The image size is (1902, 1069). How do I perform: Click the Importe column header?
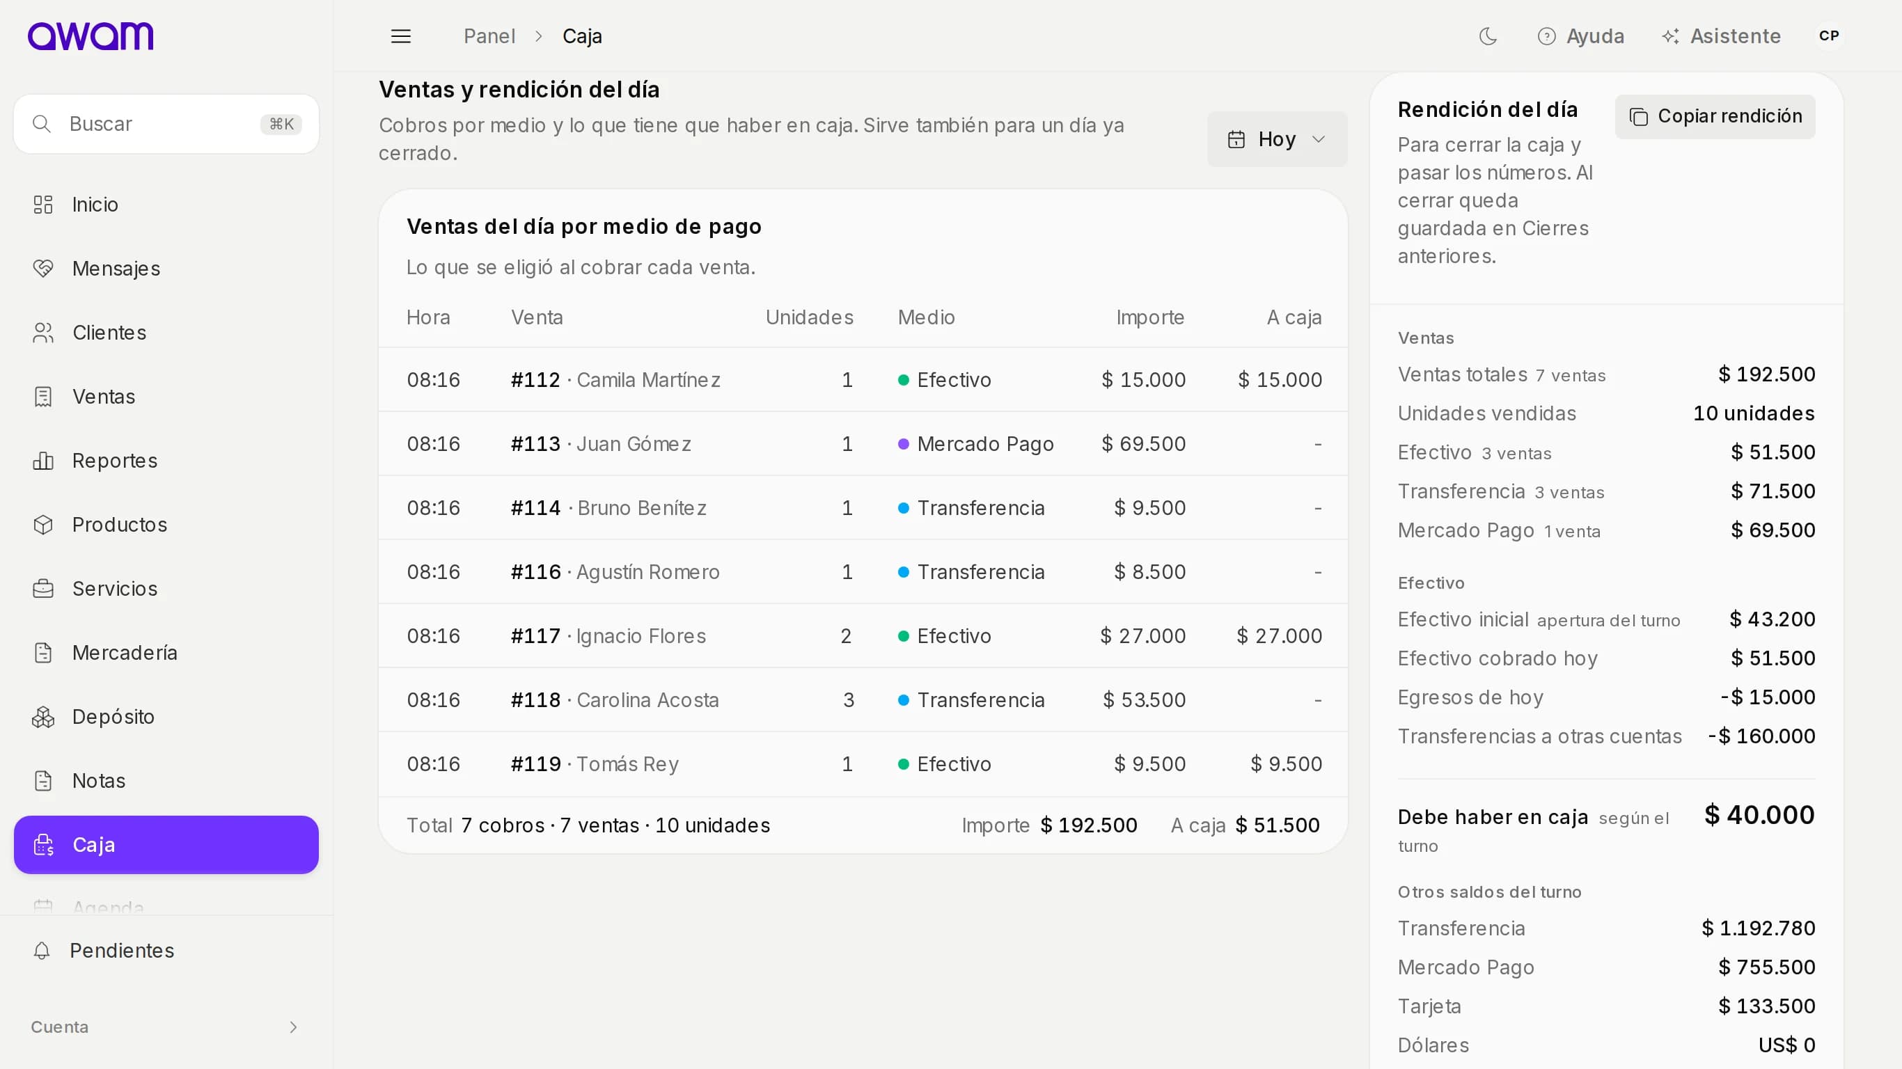(x=1149, y=317)
